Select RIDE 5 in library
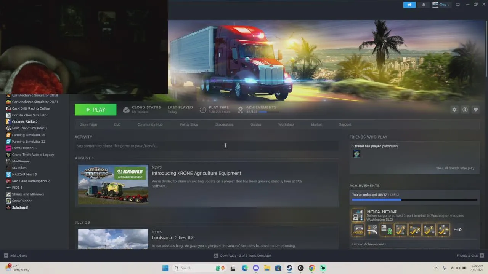 click(17, 188)
